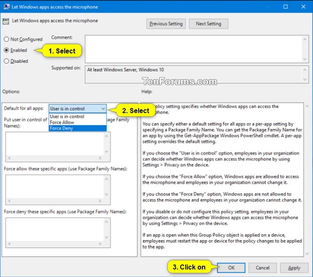
Task: Click the 'Force allow these specific apps' label
Action: tap(66, 169)
